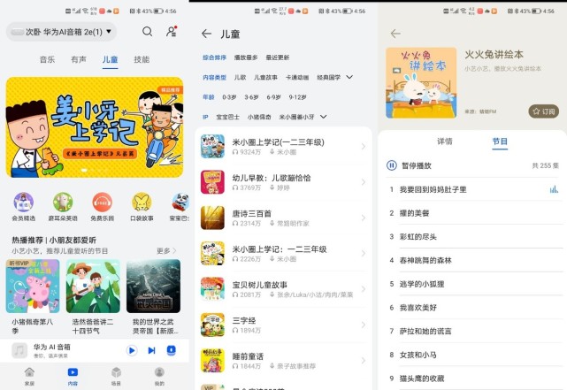This screenshot has width=567, height=390.
Task: Play episode 猫头鹰的收藏
Action: pos(422,379)
